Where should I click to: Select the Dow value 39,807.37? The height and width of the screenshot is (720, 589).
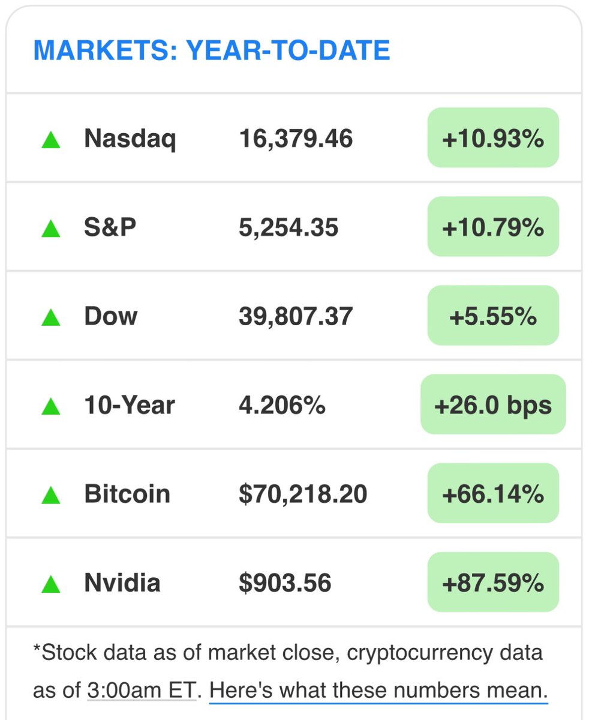click(296, 317)
